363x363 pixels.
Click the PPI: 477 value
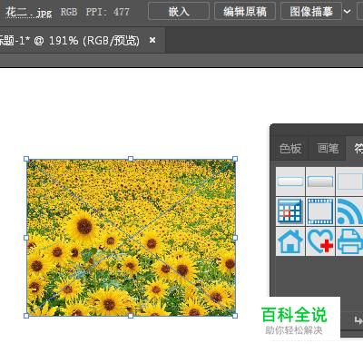[107, 12]
